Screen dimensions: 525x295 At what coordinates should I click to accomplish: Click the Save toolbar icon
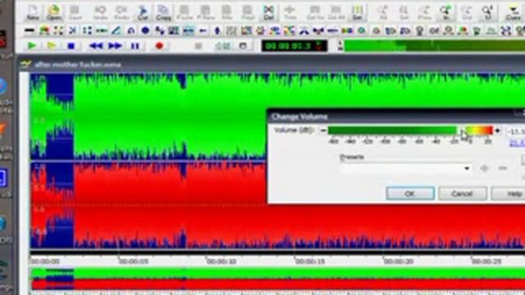click(x=75, y=13)
